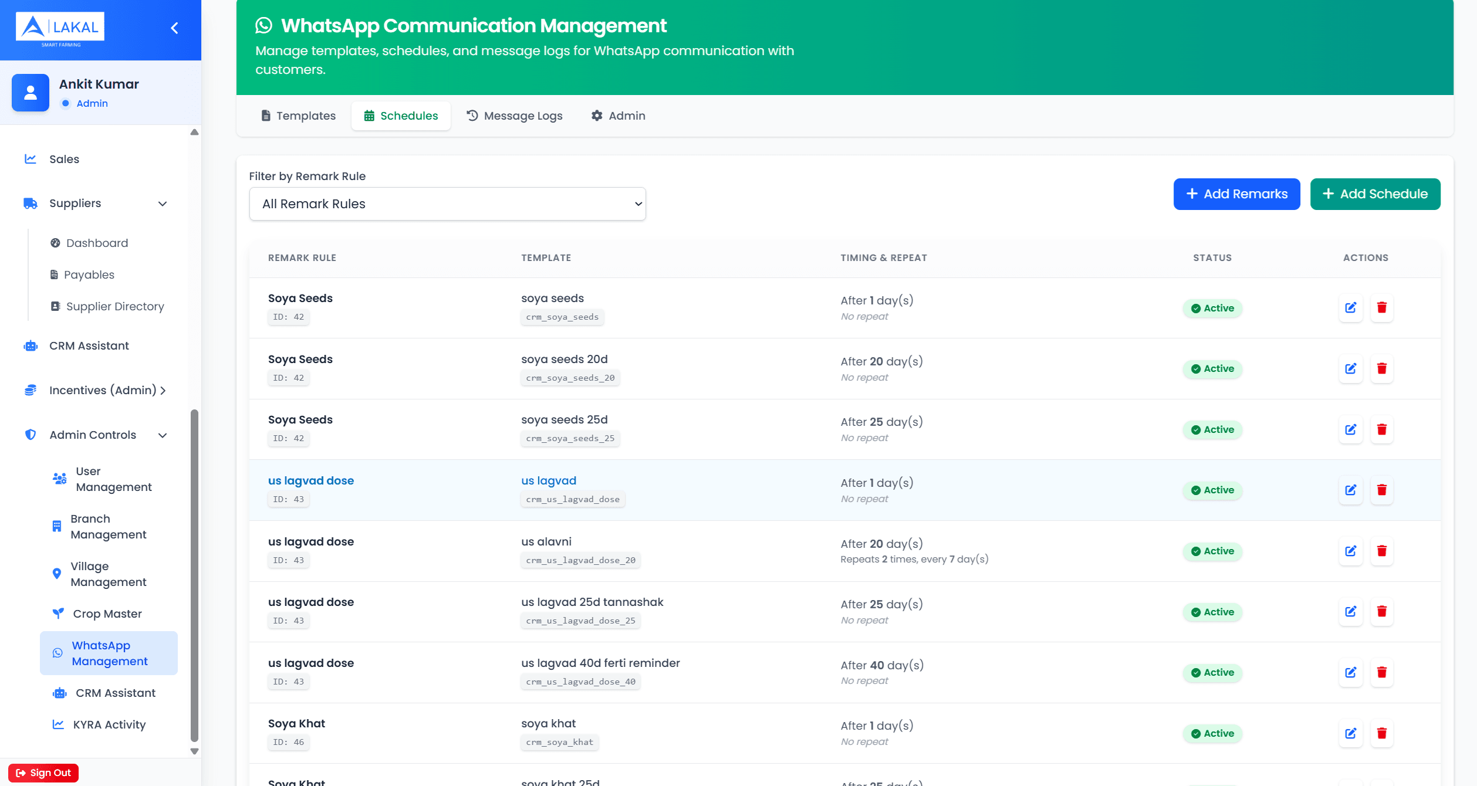Image resolution: width=1477 pixels, height=786 pixels.
Task: Click the TIMING & REPEAT column header
Action: click(x=884, y=258)
